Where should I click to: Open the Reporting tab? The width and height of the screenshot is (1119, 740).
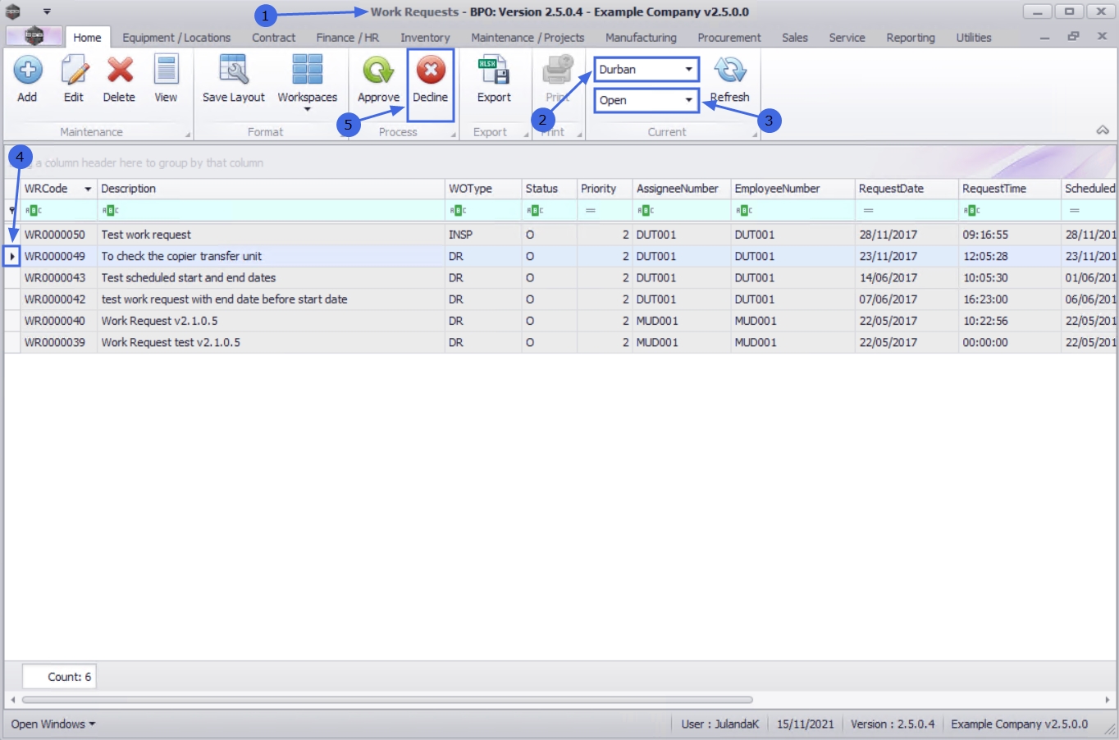tap(911, 38)
